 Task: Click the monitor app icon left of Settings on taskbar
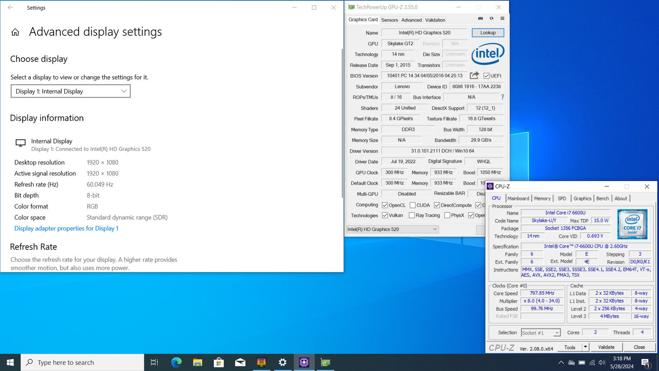click(x=262, y=362)
